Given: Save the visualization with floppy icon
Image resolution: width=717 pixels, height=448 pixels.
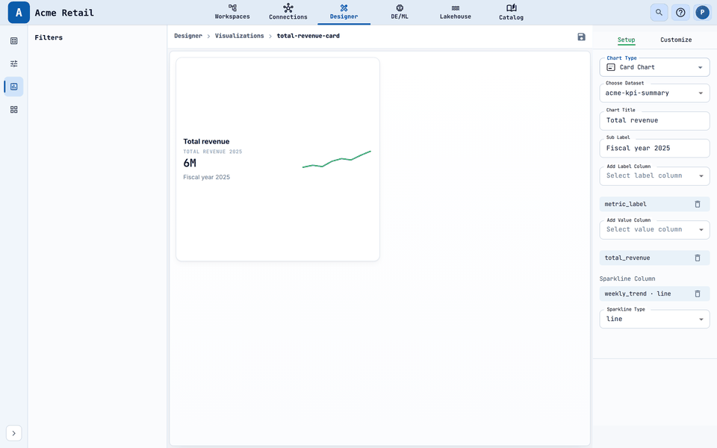Looking at the screenshot, I should pos(581,37).
